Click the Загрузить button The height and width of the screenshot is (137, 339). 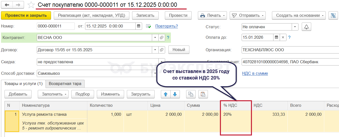(141, 94)
